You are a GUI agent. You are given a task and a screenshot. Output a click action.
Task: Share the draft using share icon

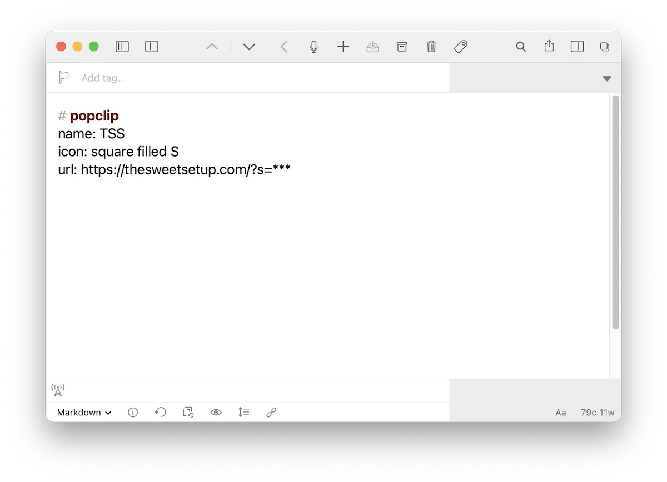(x=549, y=46)
